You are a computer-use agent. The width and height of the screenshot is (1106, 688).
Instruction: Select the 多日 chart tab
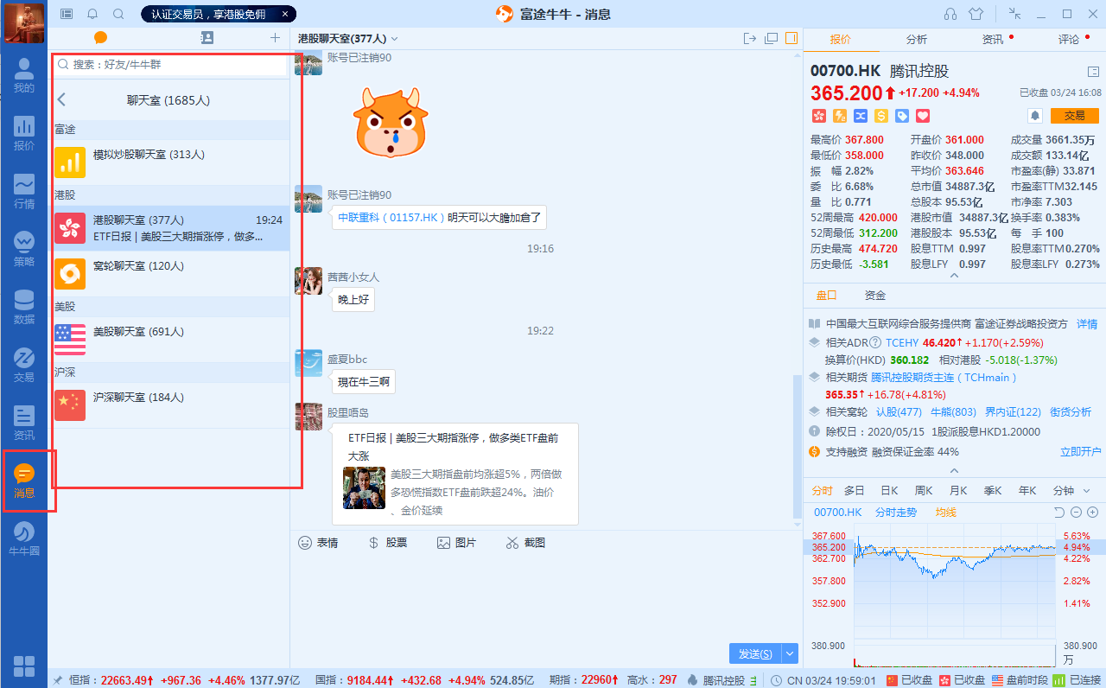855,490
